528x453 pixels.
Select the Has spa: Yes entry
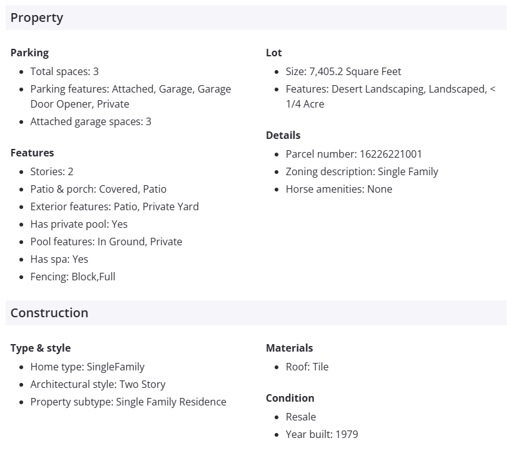click(x=59, y=259)
